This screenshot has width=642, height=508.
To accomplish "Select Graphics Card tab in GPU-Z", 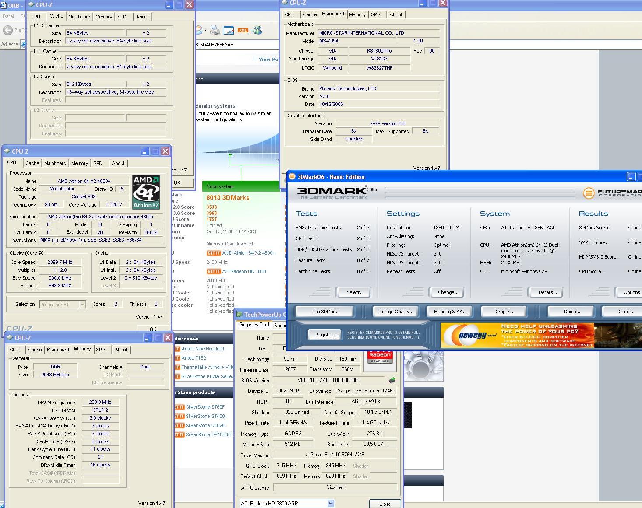I will (254, 325).
